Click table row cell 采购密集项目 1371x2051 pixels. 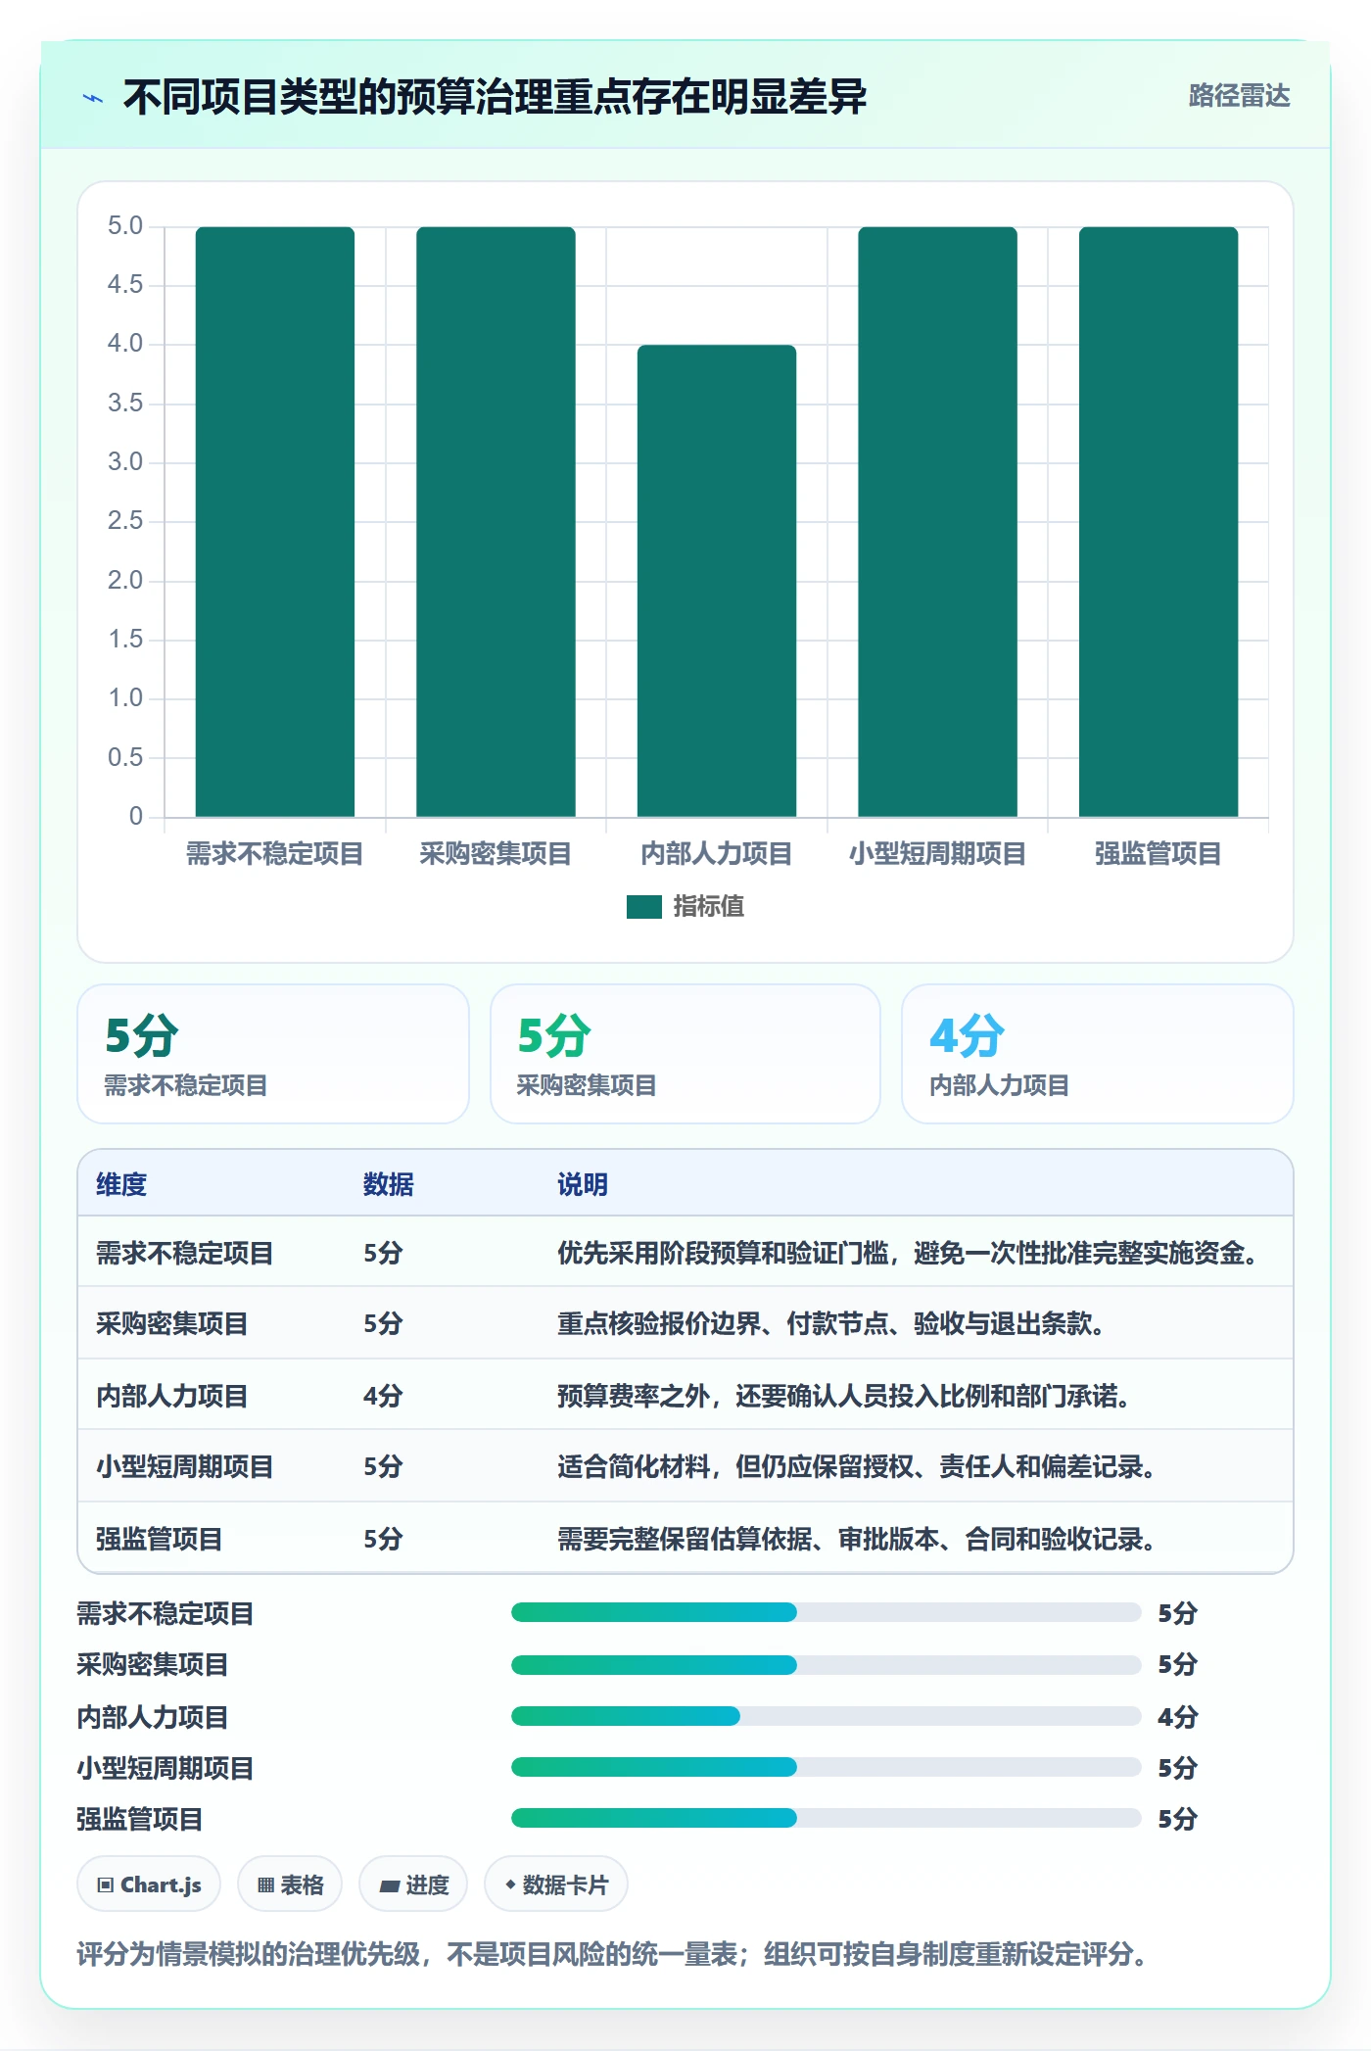(x=172, y=1323)
